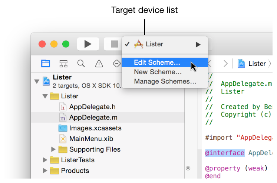Click the Lister app icon in scheme menu
Screen dimensions: 277x183
pyautogui.click(x=139, y=44)
